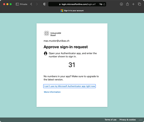Click 'I can't use my Microsoft Authenticator app' link
This screenshot has height=122, width=144.
[69, 86]
